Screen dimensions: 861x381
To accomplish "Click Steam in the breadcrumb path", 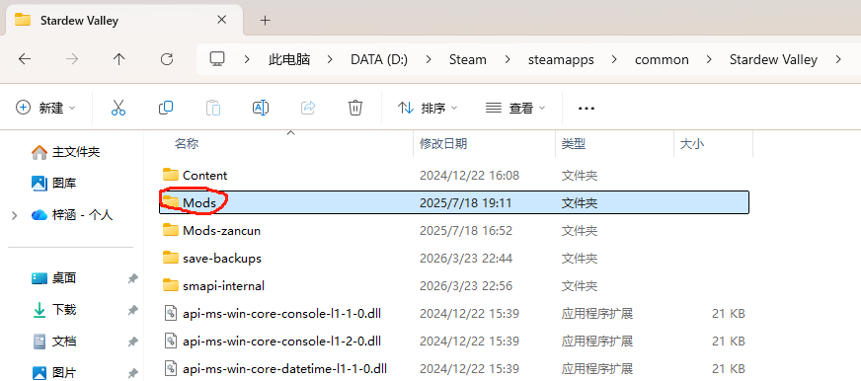I will [467, 59].
